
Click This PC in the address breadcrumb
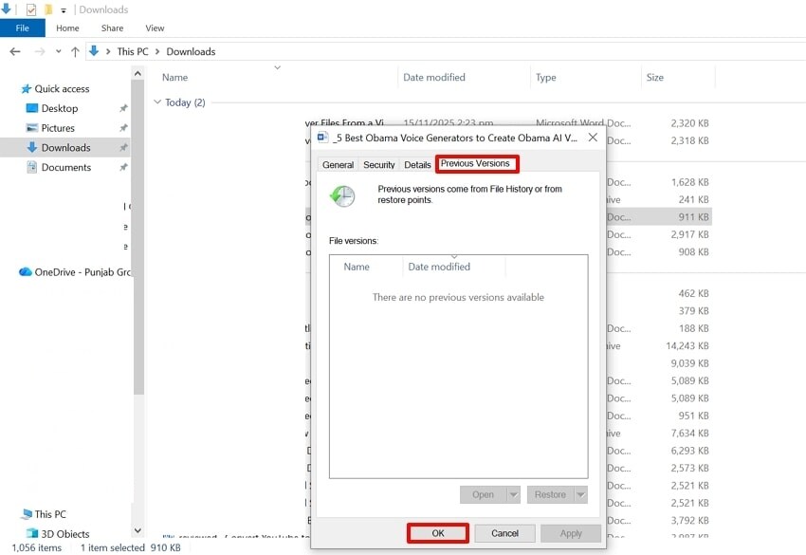click(x=132, y=50)
